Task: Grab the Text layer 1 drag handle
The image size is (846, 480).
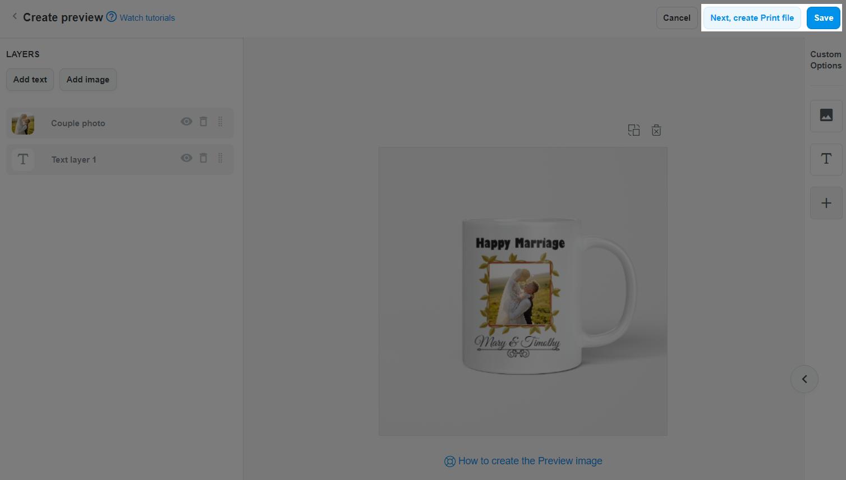Action: point(220,158)
